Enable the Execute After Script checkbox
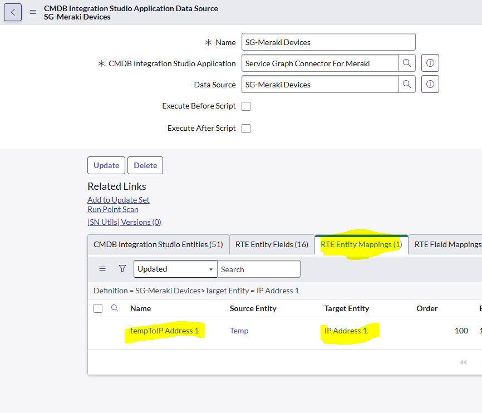Image resolution: width=482 pixels, height=413 pixels. [x=245, y=128]
